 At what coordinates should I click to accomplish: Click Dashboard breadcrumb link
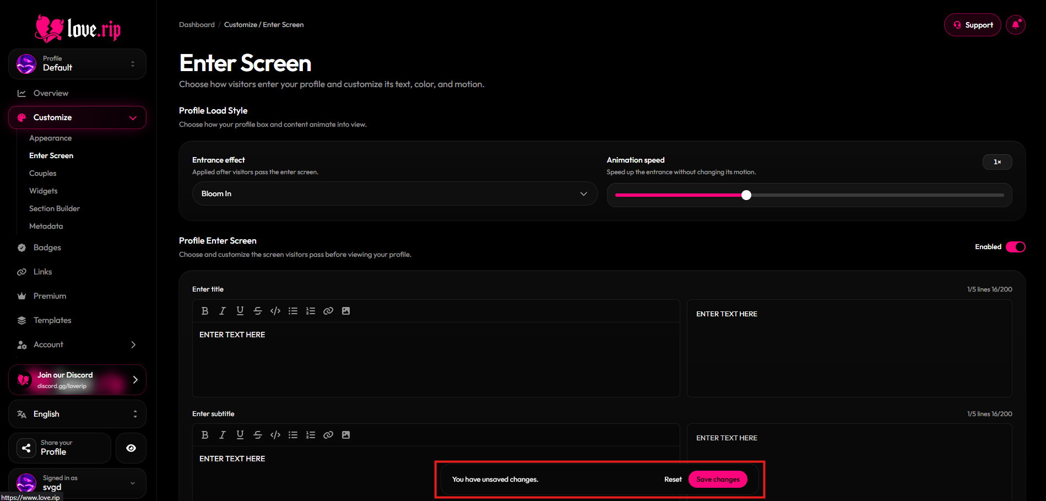click(197, 25)
